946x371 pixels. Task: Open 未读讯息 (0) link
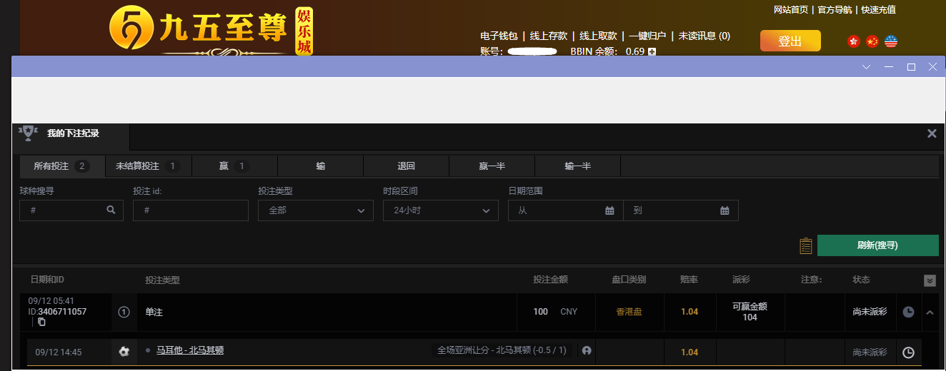[x=704, y=36]
